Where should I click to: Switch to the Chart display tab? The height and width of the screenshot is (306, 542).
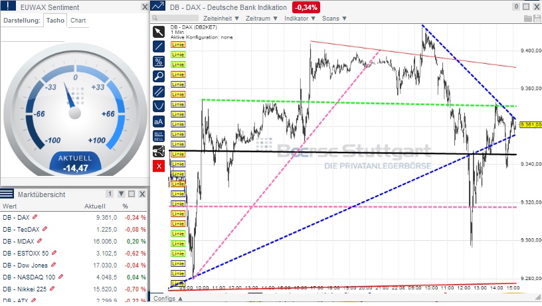coord(78,21)
